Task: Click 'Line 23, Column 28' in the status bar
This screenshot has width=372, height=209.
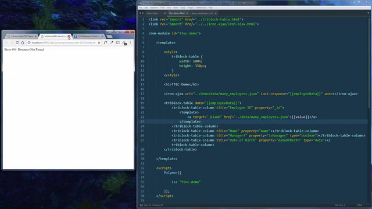Action: [x=153, y=205]
